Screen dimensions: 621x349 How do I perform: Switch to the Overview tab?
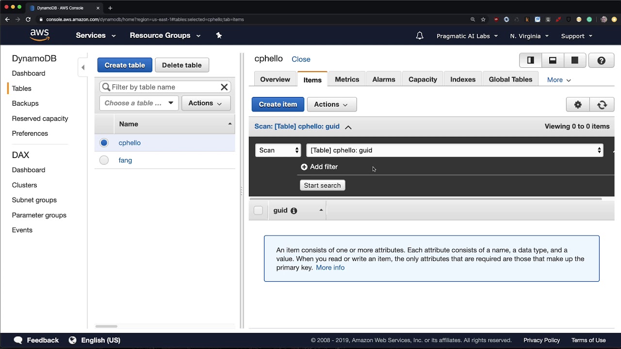click(275, 79)
